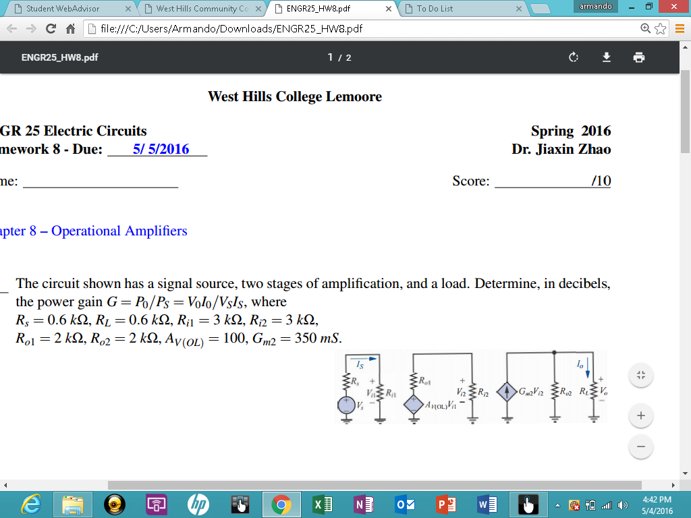Screen dimensions: 691x518
Task: Print the PDF document
Action: [x=639, y=57]
